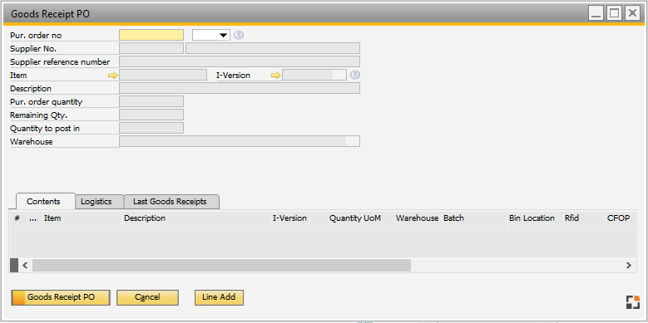The width and height of the screenshot is (648, 323).
Task: Click the Warehouse column header in table
Action: (x=418, y=218)
